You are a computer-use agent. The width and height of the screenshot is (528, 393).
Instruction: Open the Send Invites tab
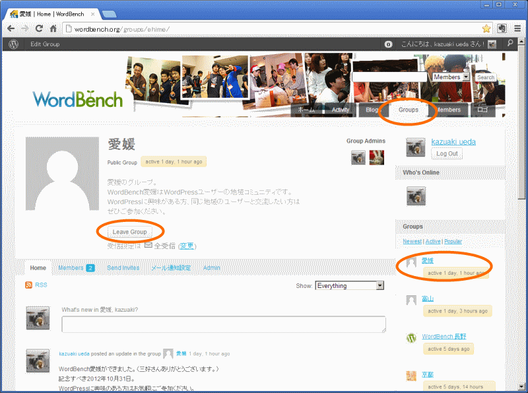pyautogui.click(x=123, y=268)
